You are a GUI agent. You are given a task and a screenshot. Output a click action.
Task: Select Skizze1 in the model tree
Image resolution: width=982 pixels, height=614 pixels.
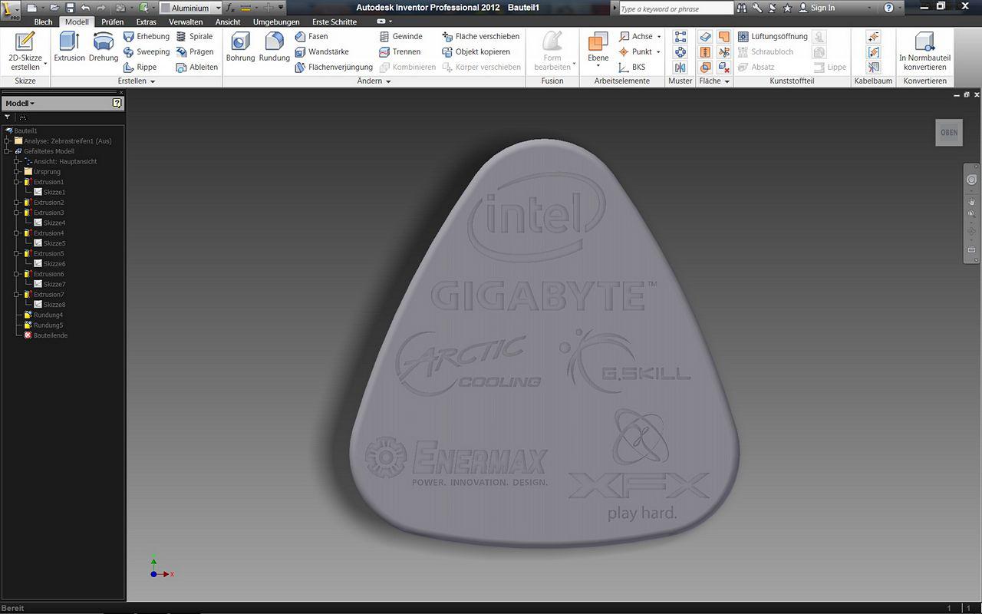coord(48,192)
